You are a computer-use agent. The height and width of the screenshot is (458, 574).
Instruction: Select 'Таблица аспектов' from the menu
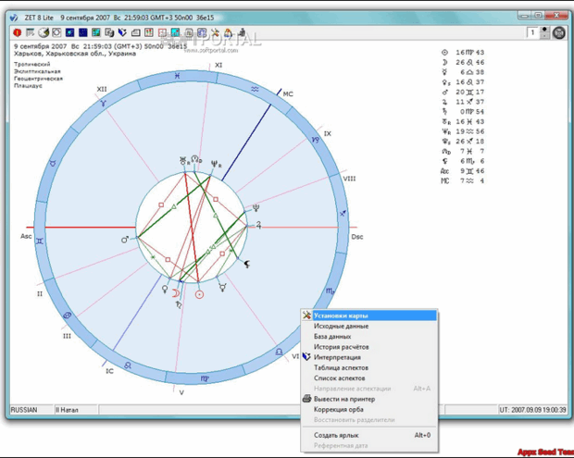tap(339, 367)
